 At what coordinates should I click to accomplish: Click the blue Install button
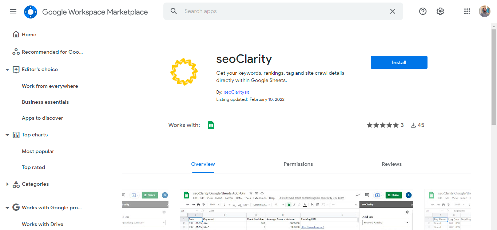click(x=399, y=62)
